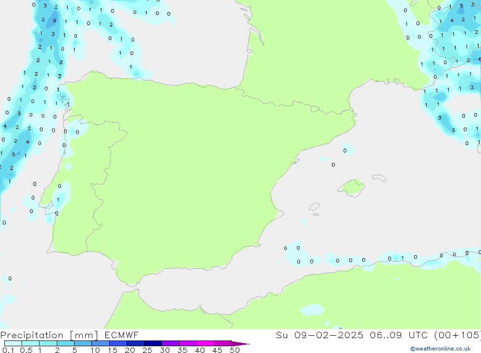The height and width of the screenshot is (353, 481).
Task: Pick the legend swatch between 2 and 5
Action: (65, 343)
